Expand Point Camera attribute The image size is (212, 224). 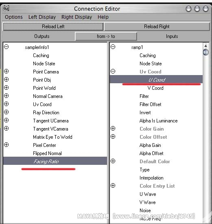click(6, 71)
